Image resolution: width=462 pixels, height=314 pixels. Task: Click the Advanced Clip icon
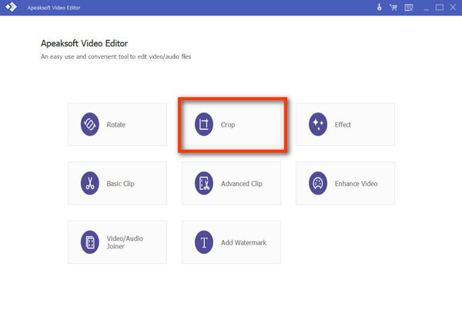click(x=204, y=184)
